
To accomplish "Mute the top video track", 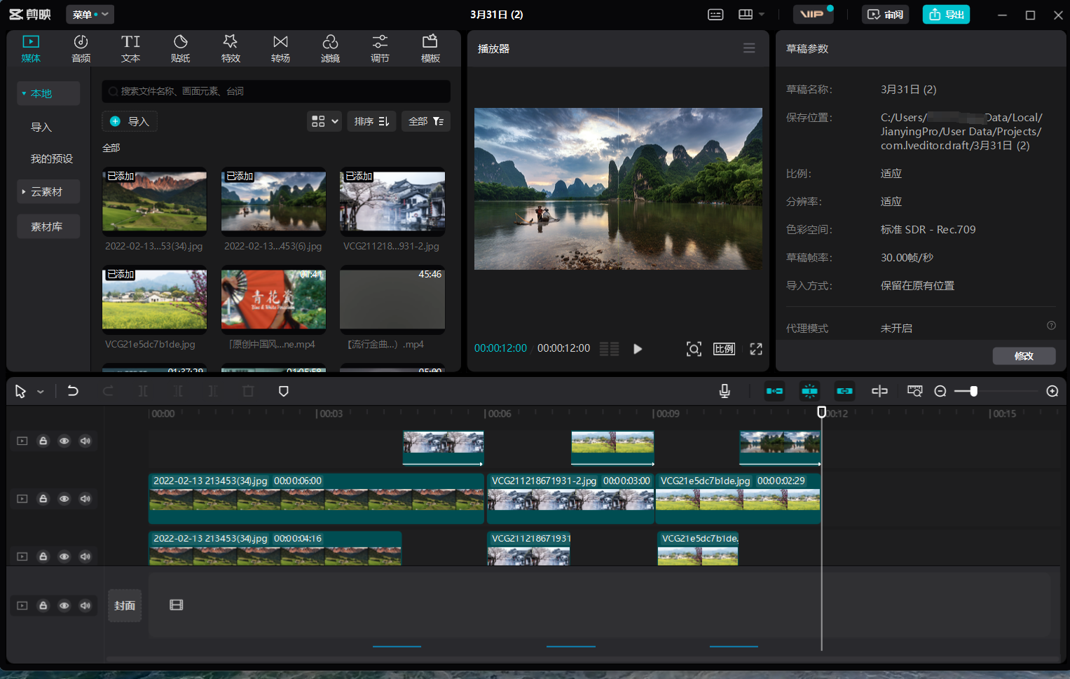I will click(x=85, y=441).
